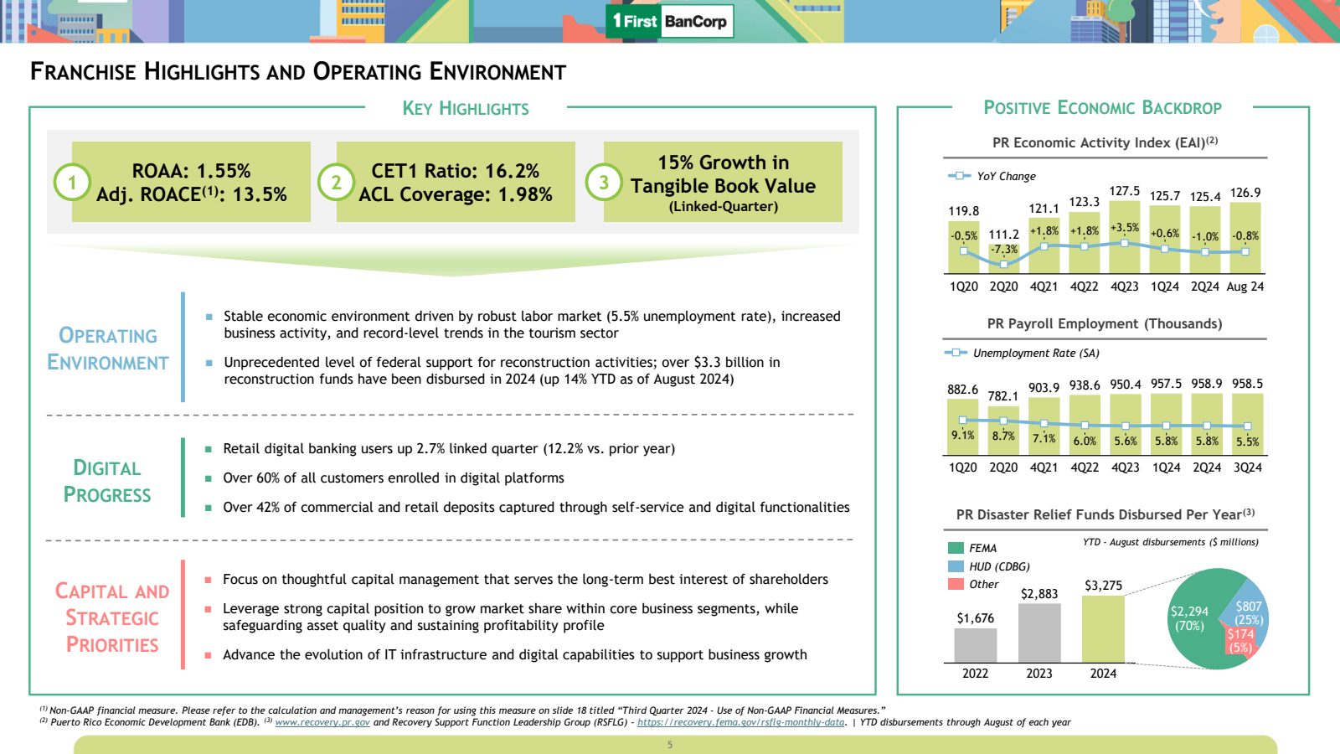1340x754 pixels.
Task: Click the 4Q23 EAI bar labeled 127.5
Action: click(1124, 237)
